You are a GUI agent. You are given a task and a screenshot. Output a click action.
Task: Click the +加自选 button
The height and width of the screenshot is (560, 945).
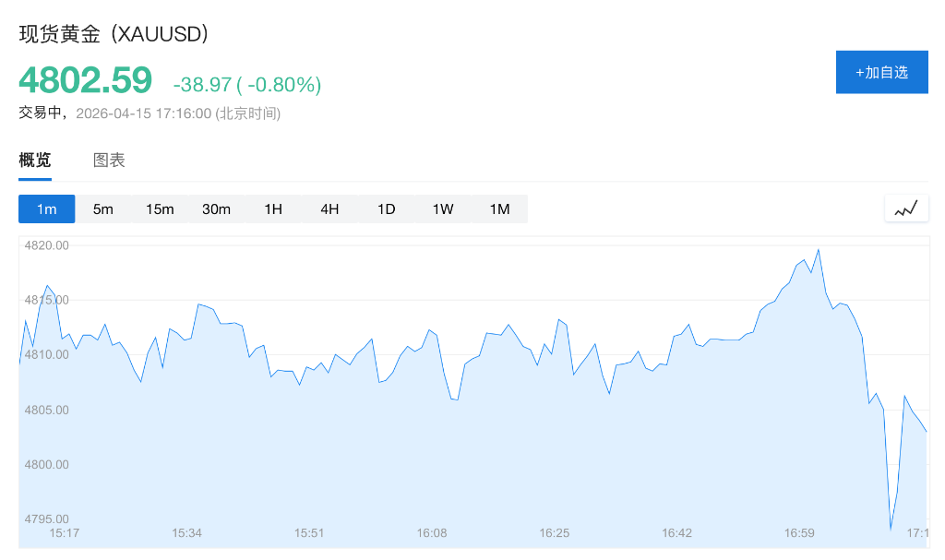(881, 72)
